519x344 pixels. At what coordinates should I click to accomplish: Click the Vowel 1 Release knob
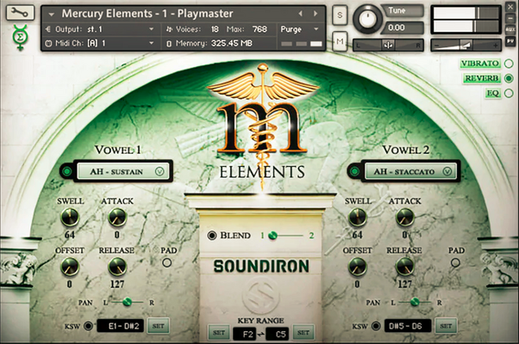pos(117,267)
